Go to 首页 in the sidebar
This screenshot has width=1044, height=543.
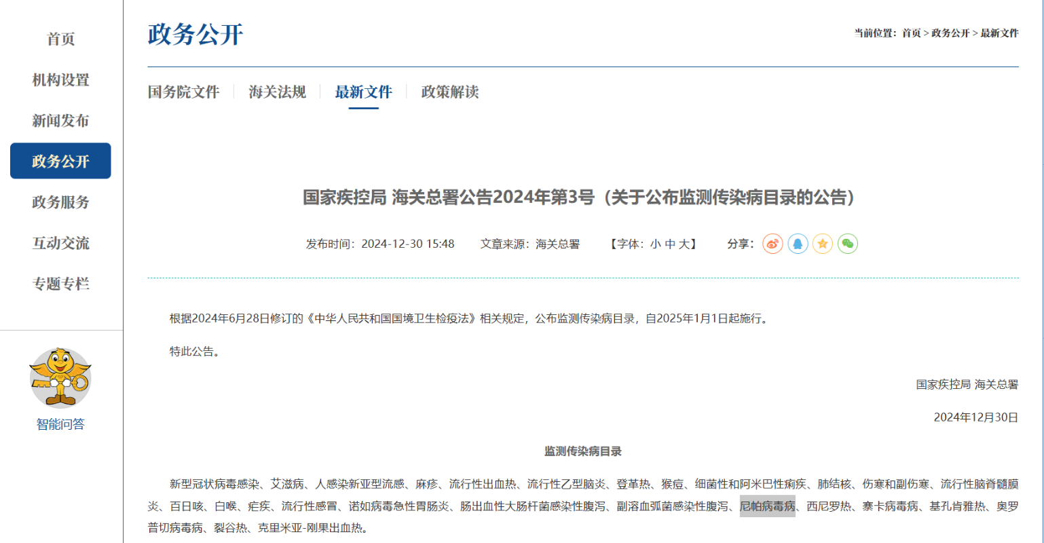60,39
